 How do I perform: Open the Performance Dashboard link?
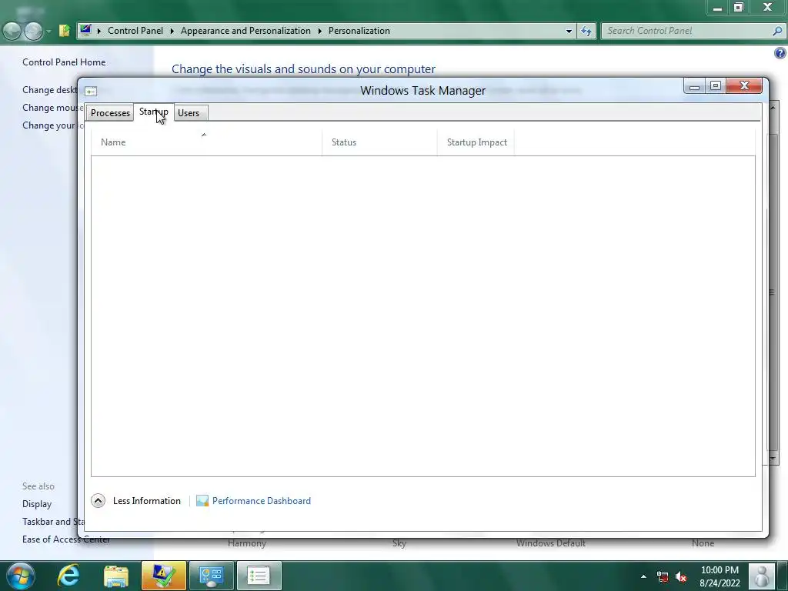262,501
